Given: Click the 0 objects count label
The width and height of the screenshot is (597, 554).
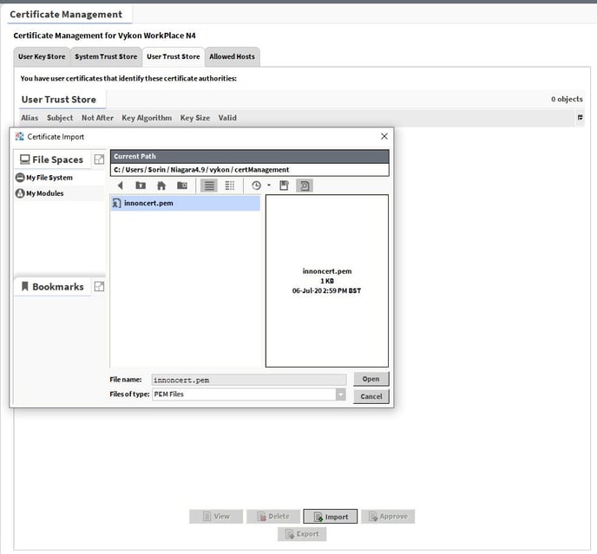Looking at the screenshot, I should click(567, 99).
